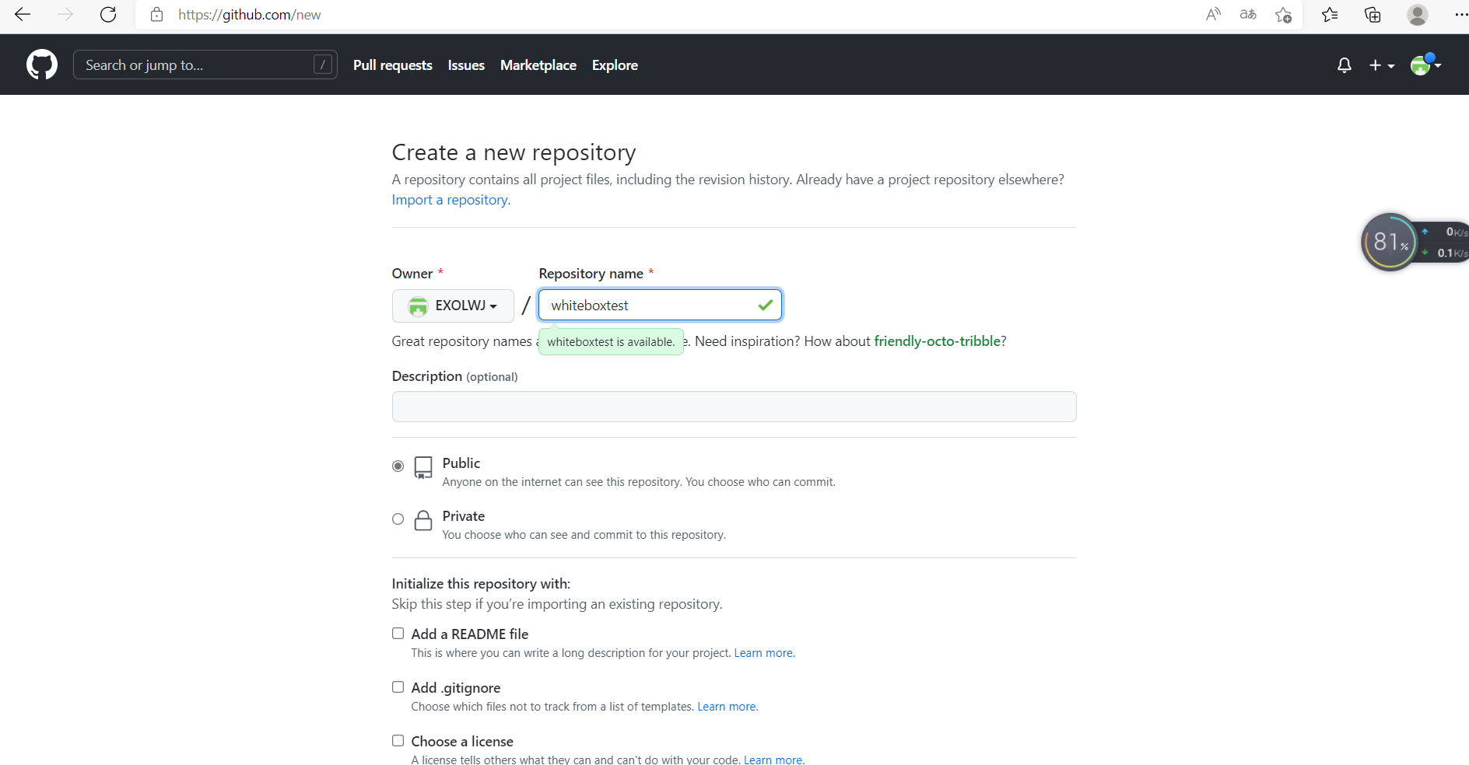Screen dimensions: 1469x765
Task: Select the Private visibility option
Action: pyautogui.click(x=398, y=519)
